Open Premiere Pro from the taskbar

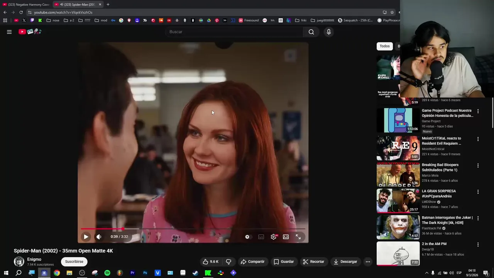pyautogui.click(x=132, y=273)
